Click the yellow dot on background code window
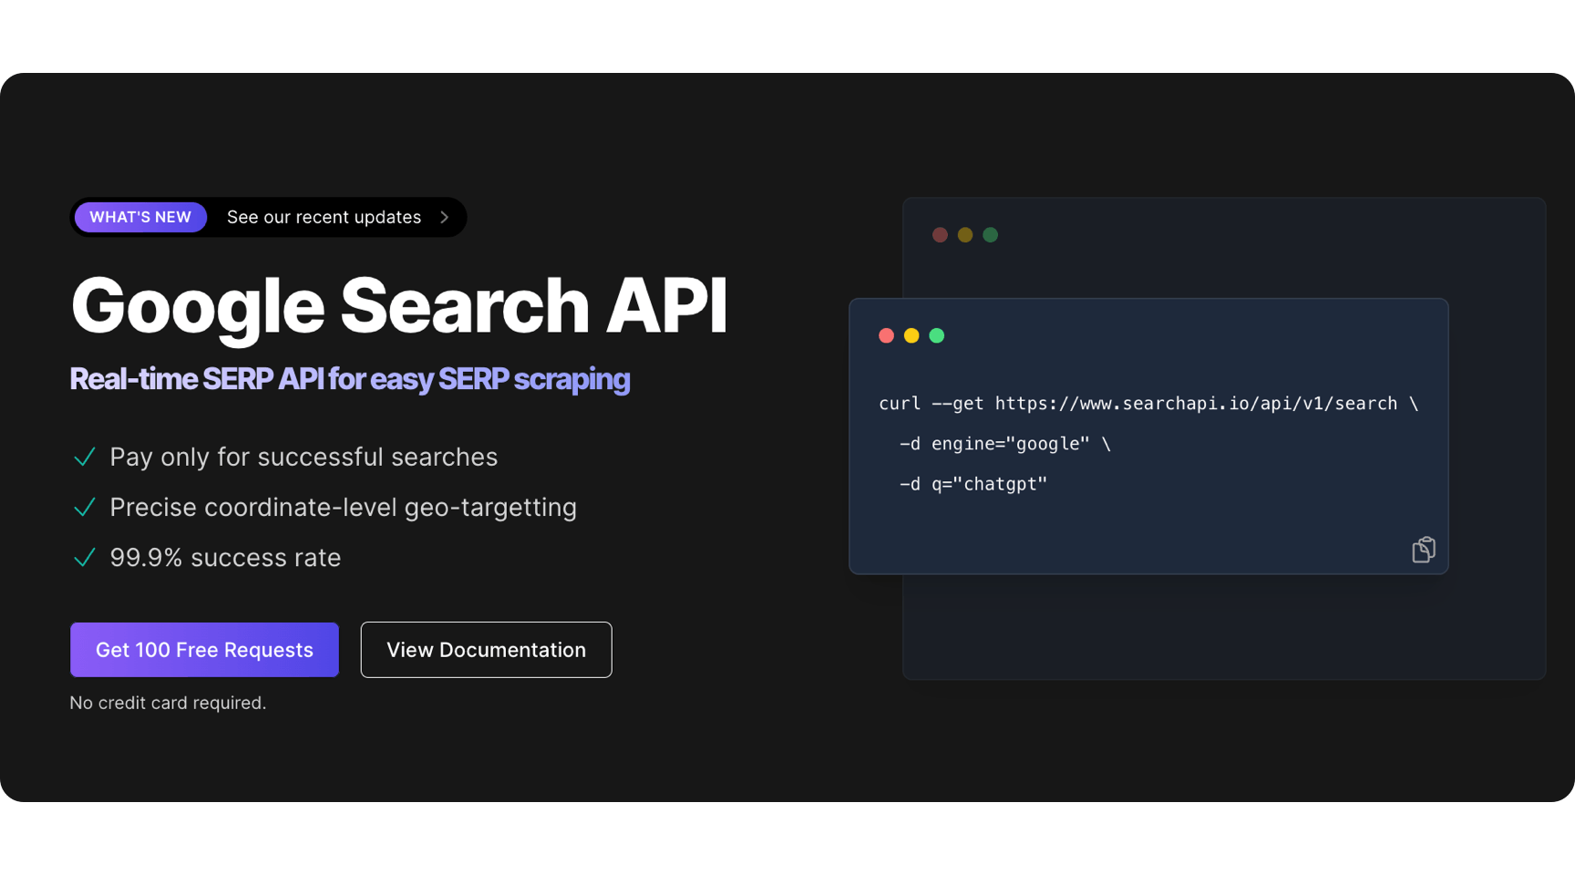The height and width of the screenshot is (875, 1575). (x=965, y=234)
